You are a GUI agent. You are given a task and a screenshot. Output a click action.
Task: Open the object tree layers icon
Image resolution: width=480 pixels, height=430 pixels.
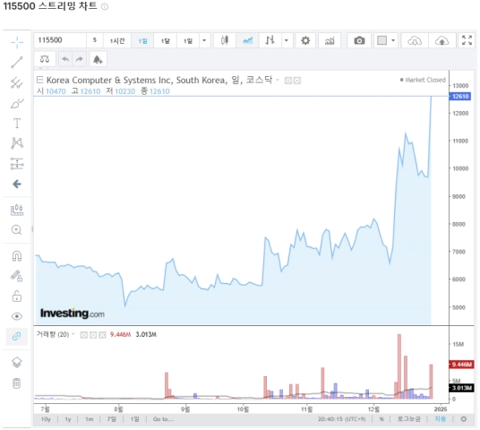[x=17, y=362]
